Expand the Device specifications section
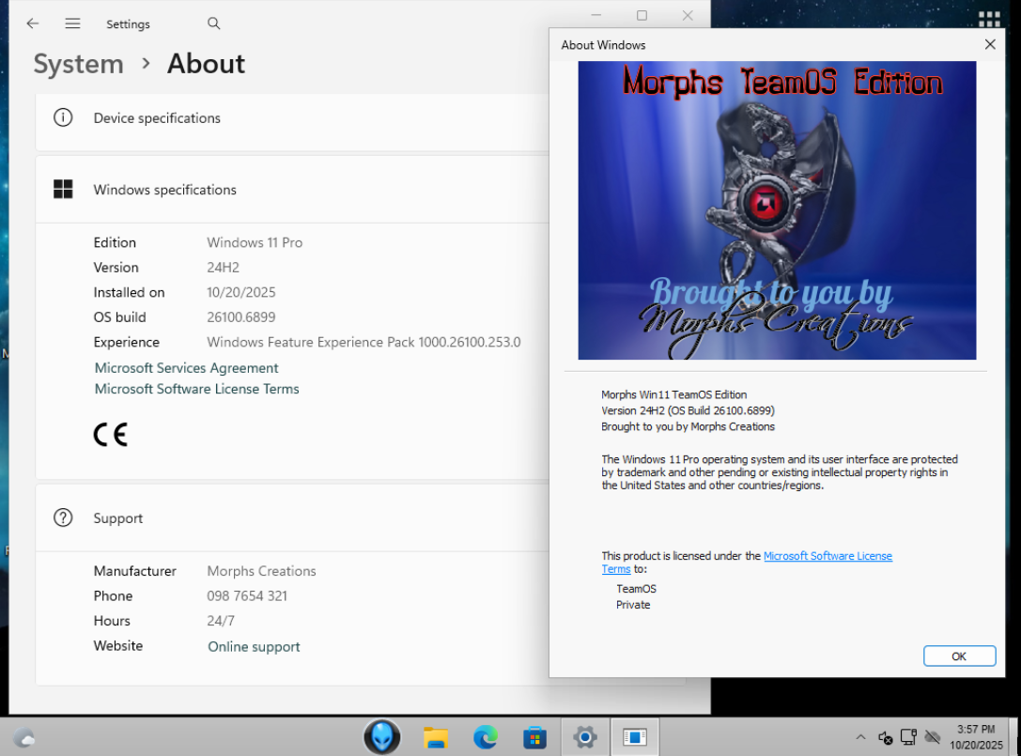This screenshot has width=1021, height=756. (x=292, y=118)
